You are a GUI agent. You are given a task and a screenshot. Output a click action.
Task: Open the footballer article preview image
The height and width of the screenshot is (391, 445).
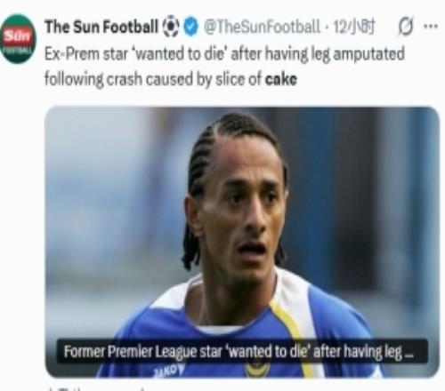click(x=242, y=242)
